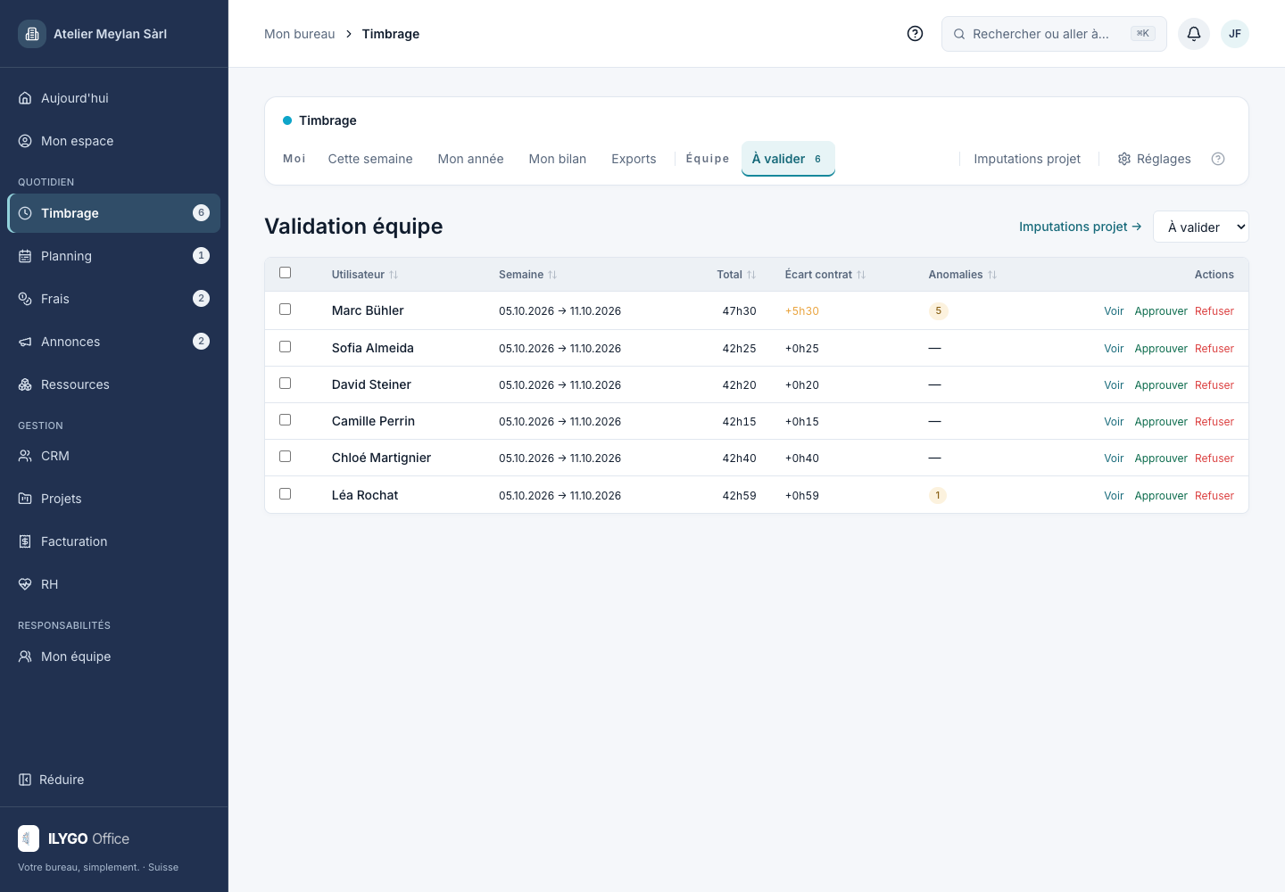Sort by the Semaine column
Viewport: 1285px width, 892px height.
pos(528,275)
